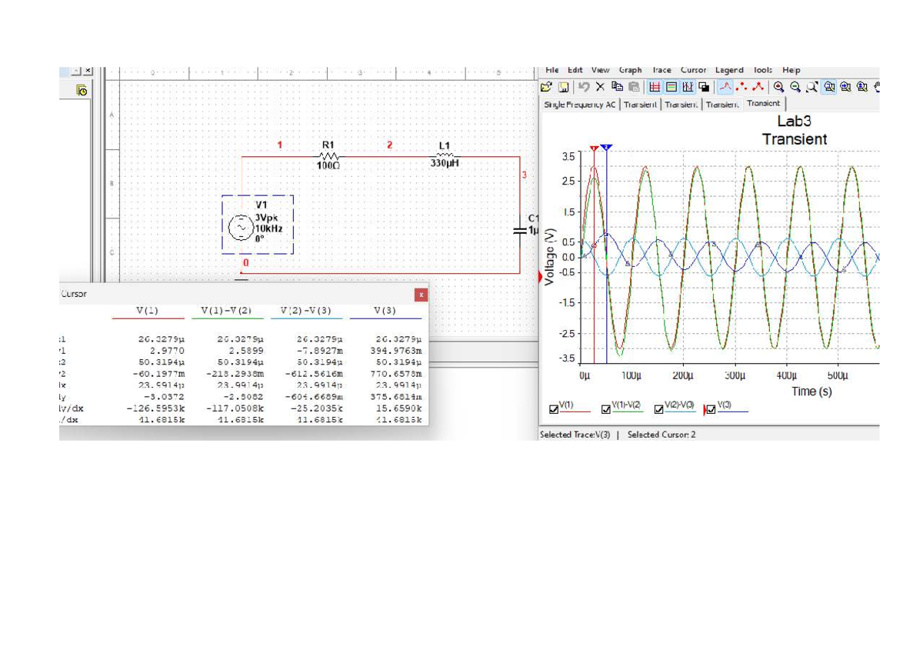Switch to the Single Frequency AC tab

(x=578, y=104)
